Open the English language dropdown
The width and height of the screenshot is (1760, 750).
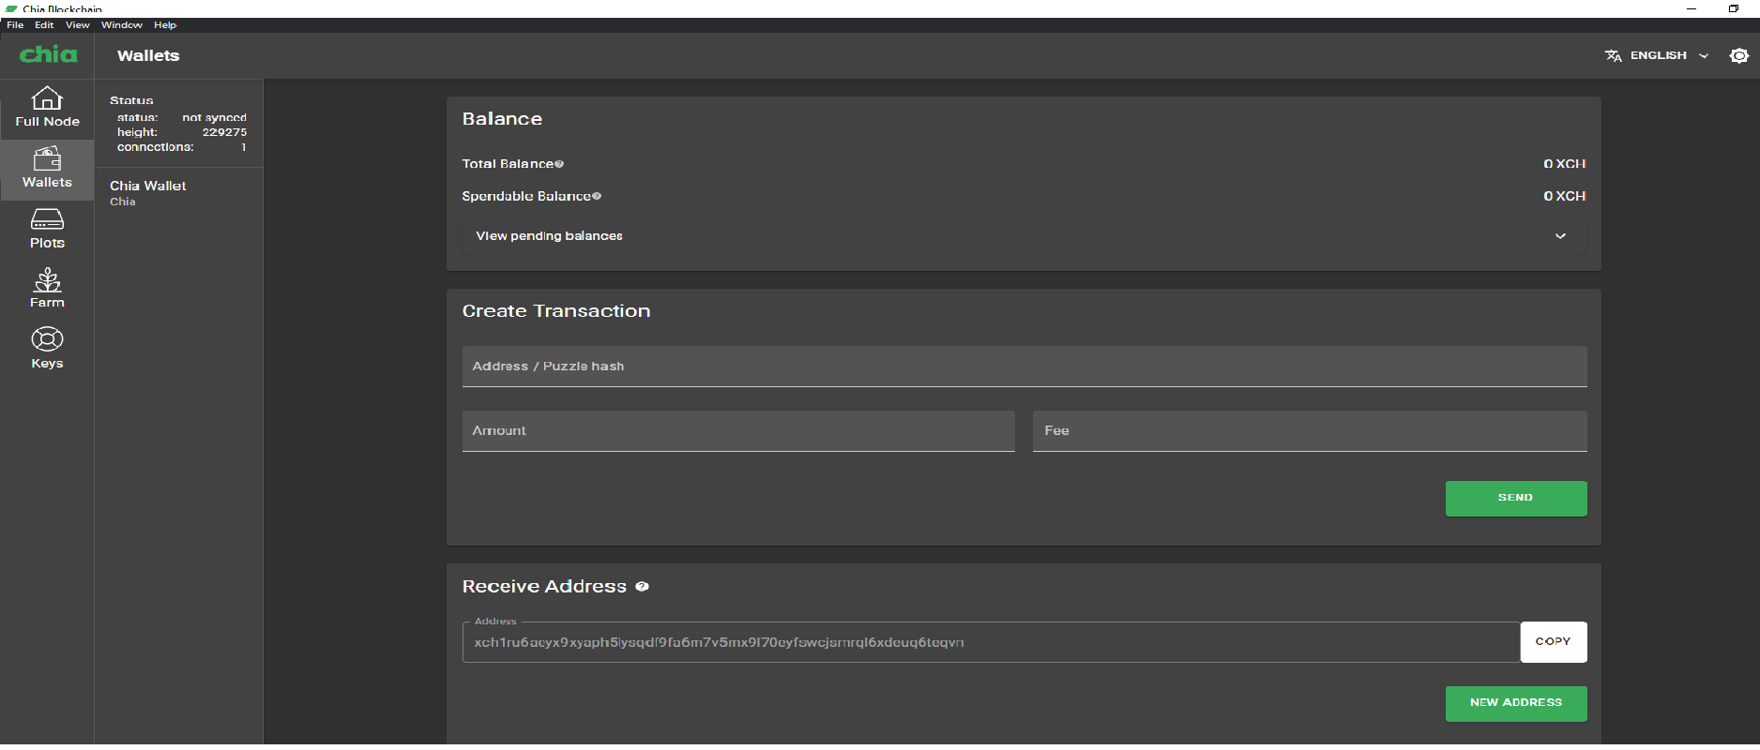pos(1657,56)
